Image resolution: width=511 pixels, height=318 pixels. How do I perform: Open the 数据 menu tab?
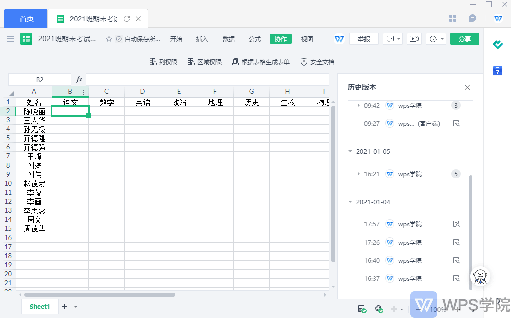click(x=229, y=39)
